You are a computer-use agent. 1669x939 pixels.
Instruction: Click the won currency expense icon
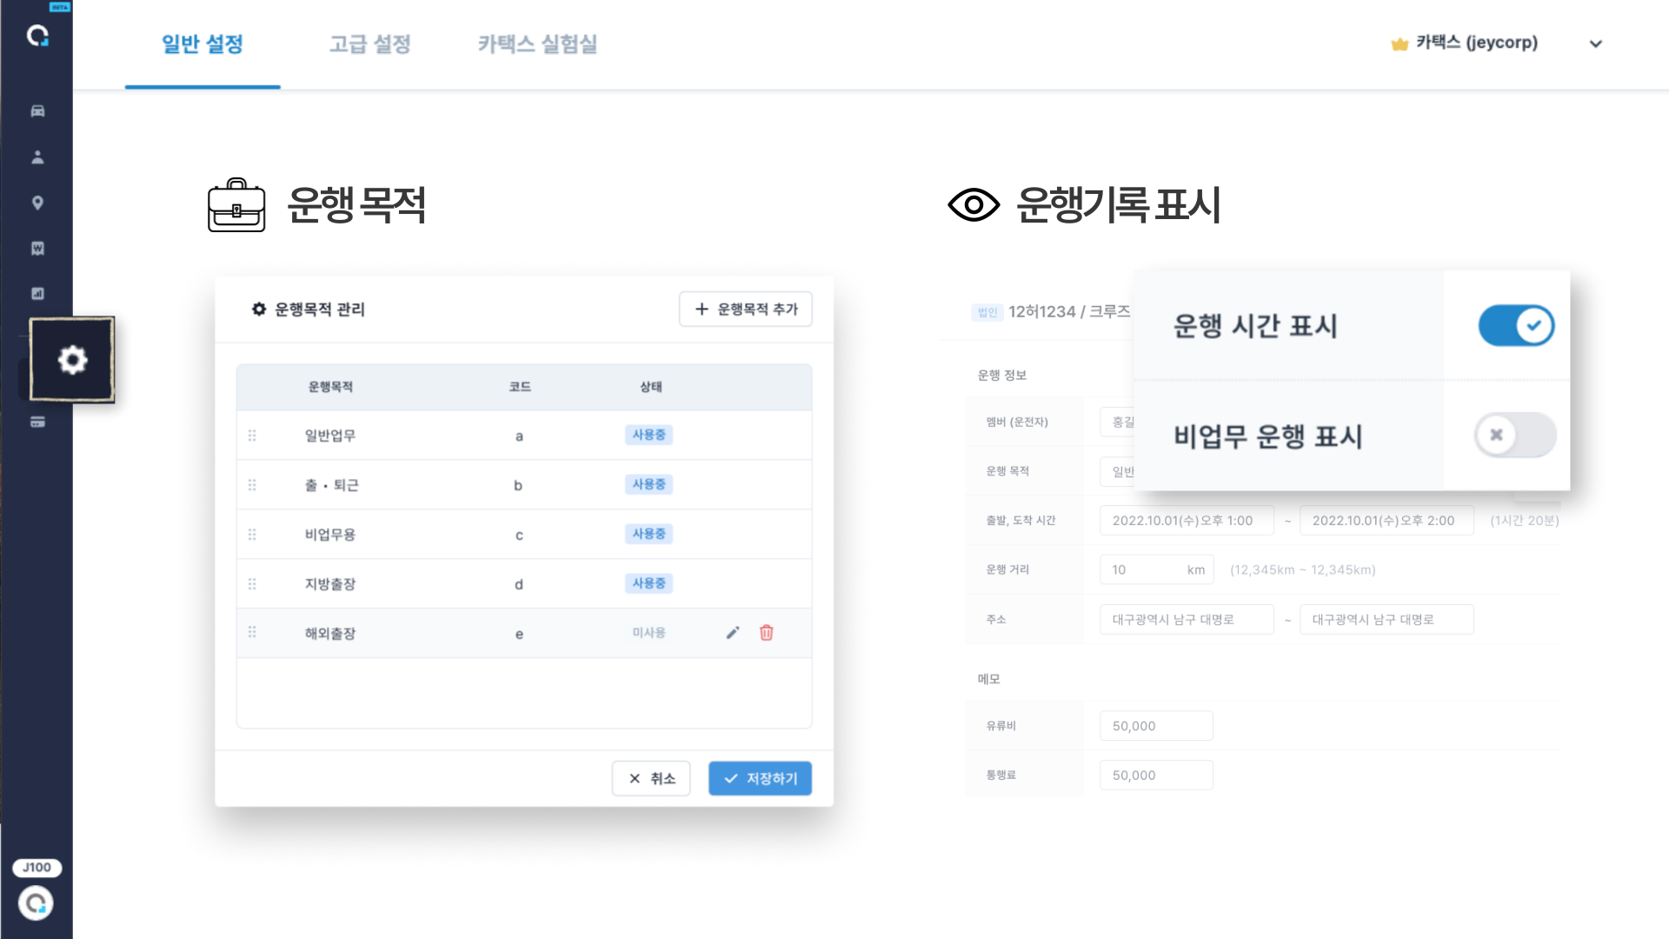pos(37,249)
